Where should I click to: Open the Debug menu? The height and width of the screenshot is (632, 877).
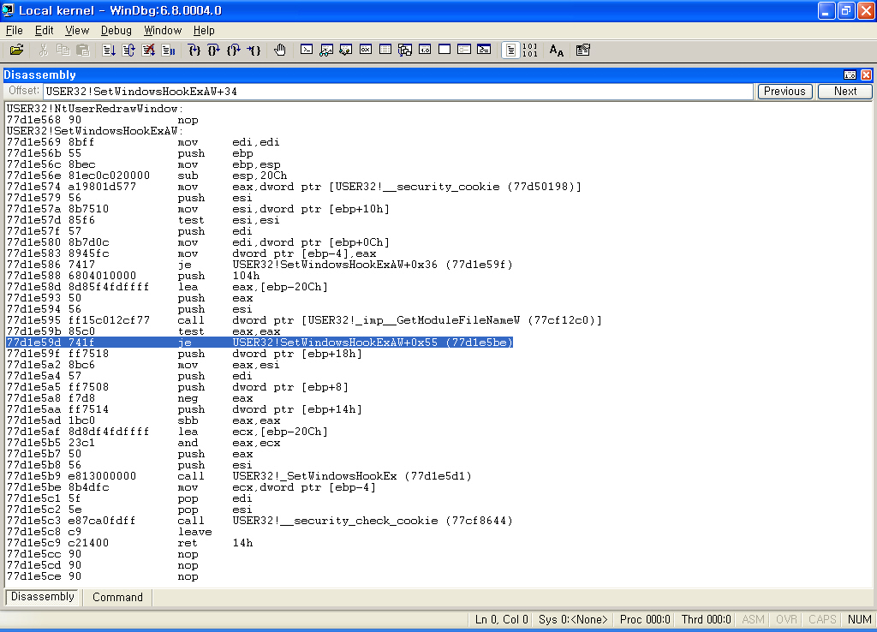[x=116, y=30]
